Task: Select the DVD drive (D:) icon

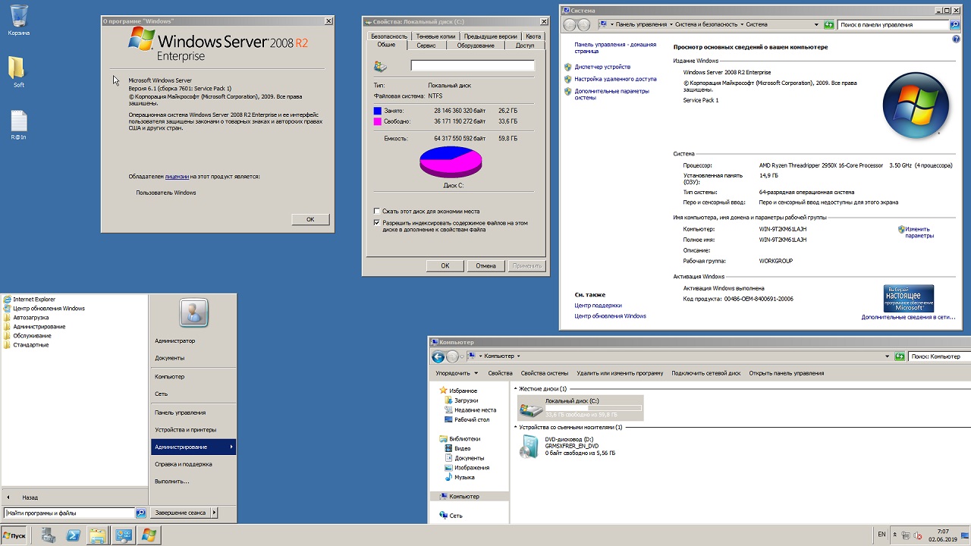Action: (x=529, y=447)
